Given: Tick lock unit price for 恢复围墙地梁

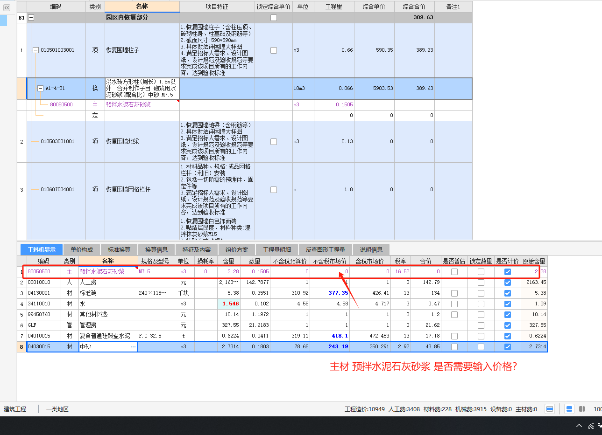Looking at the screenshot, I should (274, 142).
